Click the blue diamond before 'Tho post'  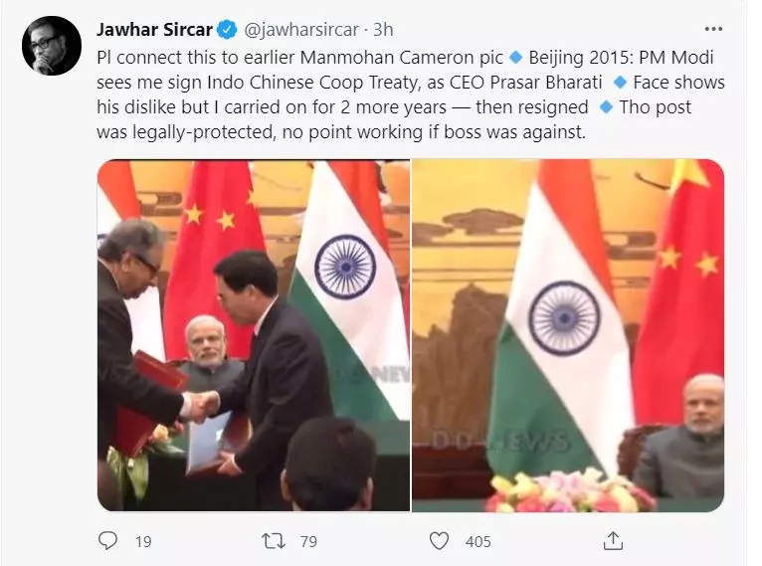pos(606,106)
